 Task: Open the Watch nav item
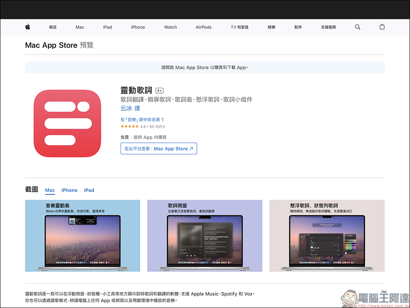coord(171,27)
